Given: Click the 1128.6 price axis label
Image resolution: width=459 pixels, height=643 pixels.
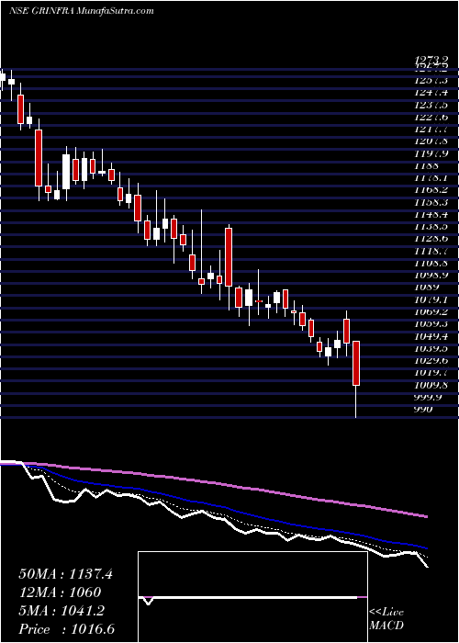Looking at the screenshot, I should (431, 239).
